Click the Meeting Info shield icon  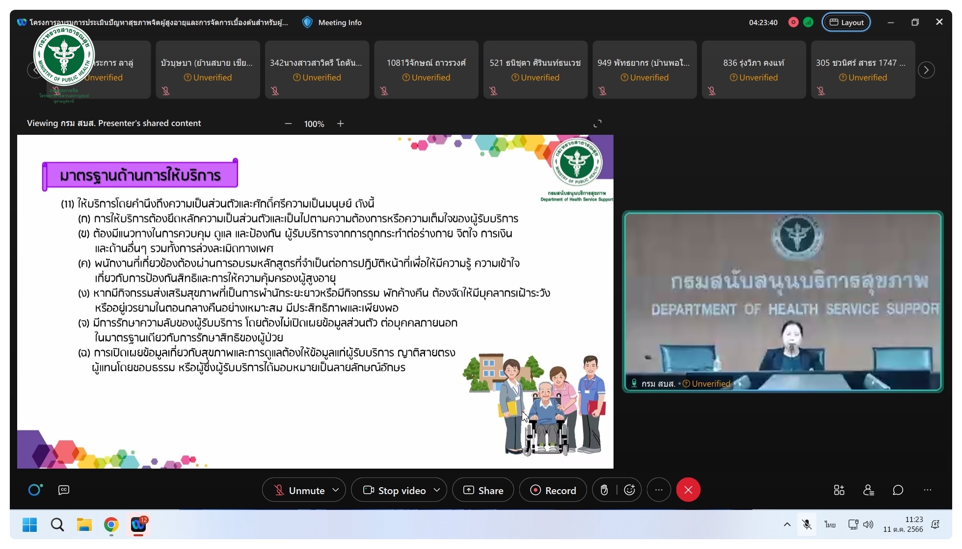click(307, 23)
